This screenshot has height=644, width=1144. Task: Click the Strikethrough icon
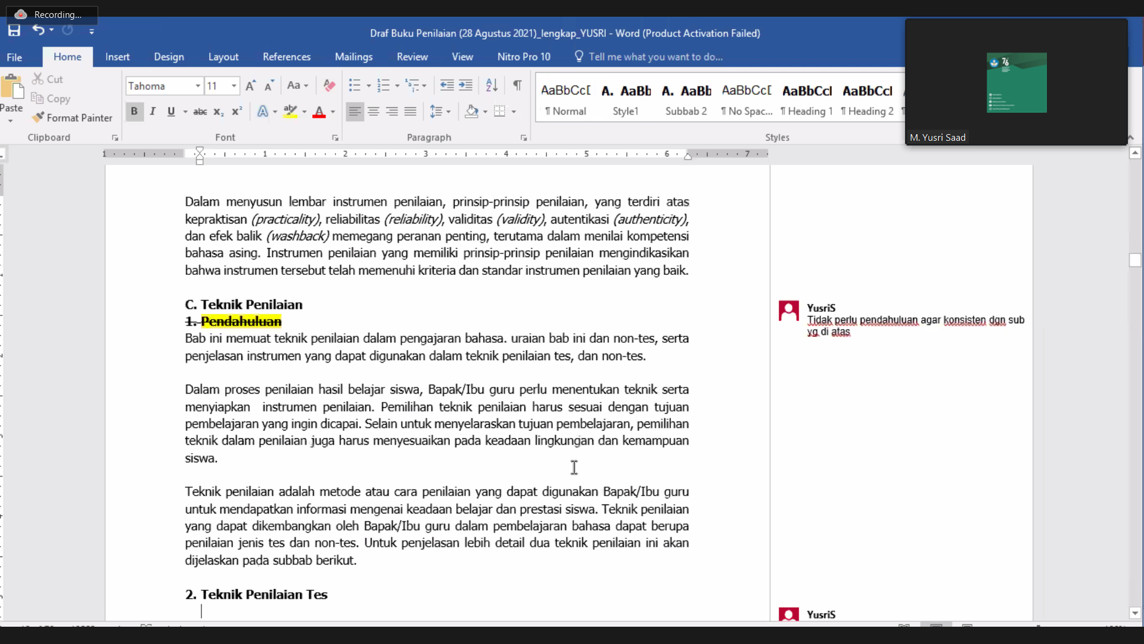200,112
